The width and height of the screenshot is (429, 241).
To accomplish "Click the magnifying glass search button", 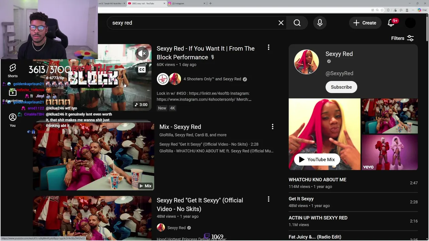I will (x=297, y=23).
